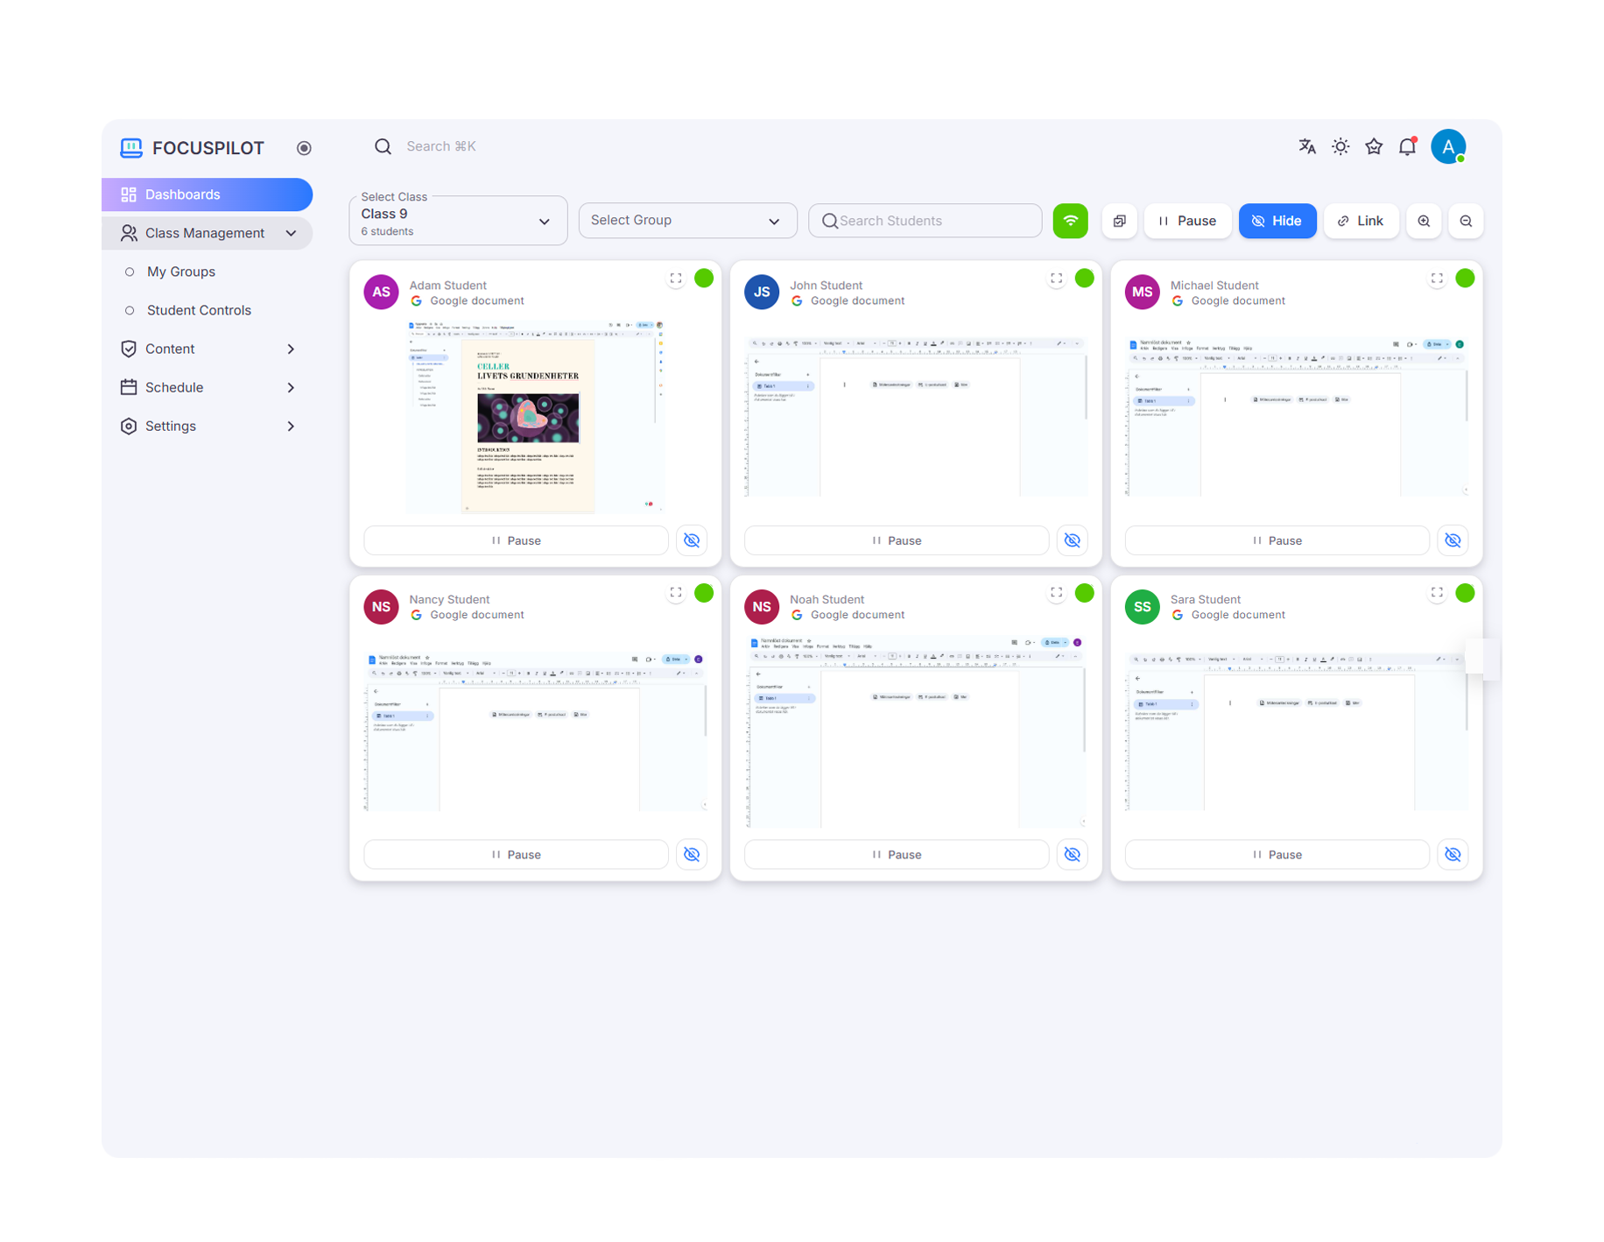The image size is (1604, 1242).
Task: Expand Adam Student's screen to fullscreen
Action: pyautogui.click(x=675, y=278)
